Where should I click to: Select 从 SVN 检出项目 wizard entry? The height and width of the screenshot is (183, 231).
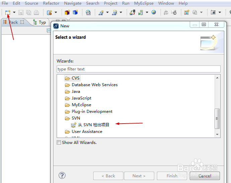pyautogui.click(x=90, y=125)
